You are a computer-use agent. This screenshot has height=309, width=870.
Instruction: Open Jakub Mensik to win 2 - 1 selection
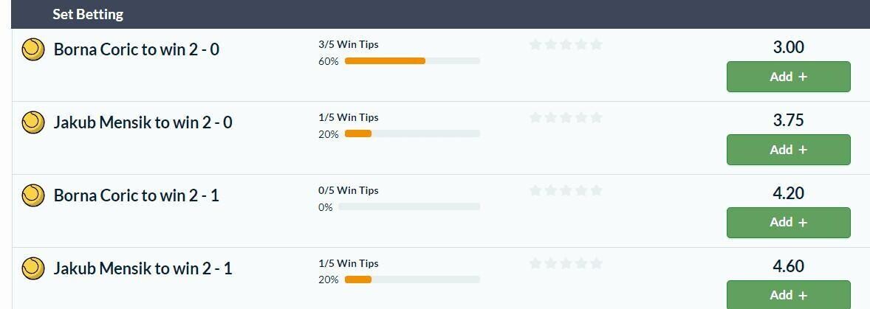point(143,268)
